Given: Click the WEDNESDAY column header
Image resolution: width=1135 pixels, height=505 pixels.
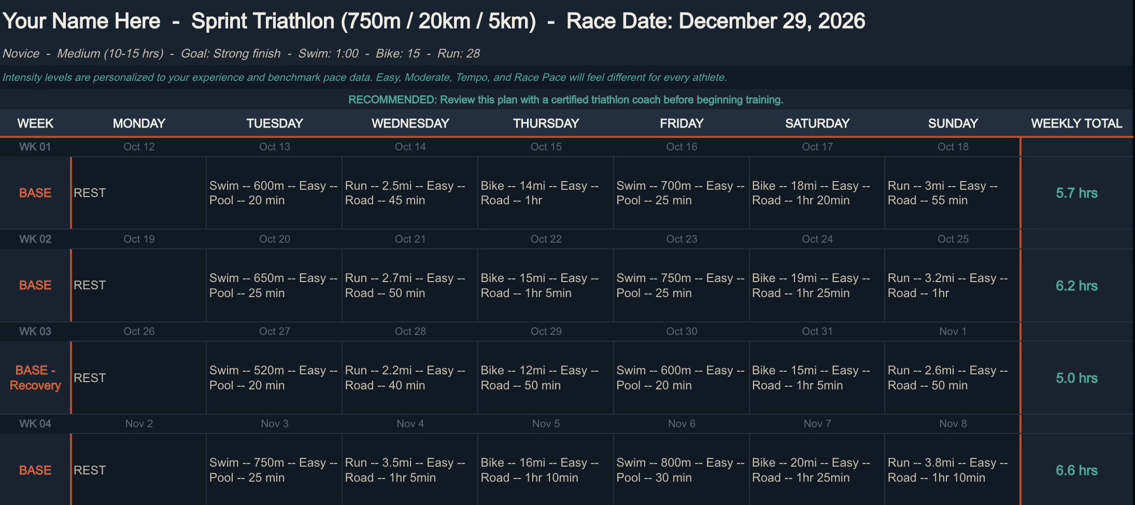Looking at the screenshot, I should point(410,123).
